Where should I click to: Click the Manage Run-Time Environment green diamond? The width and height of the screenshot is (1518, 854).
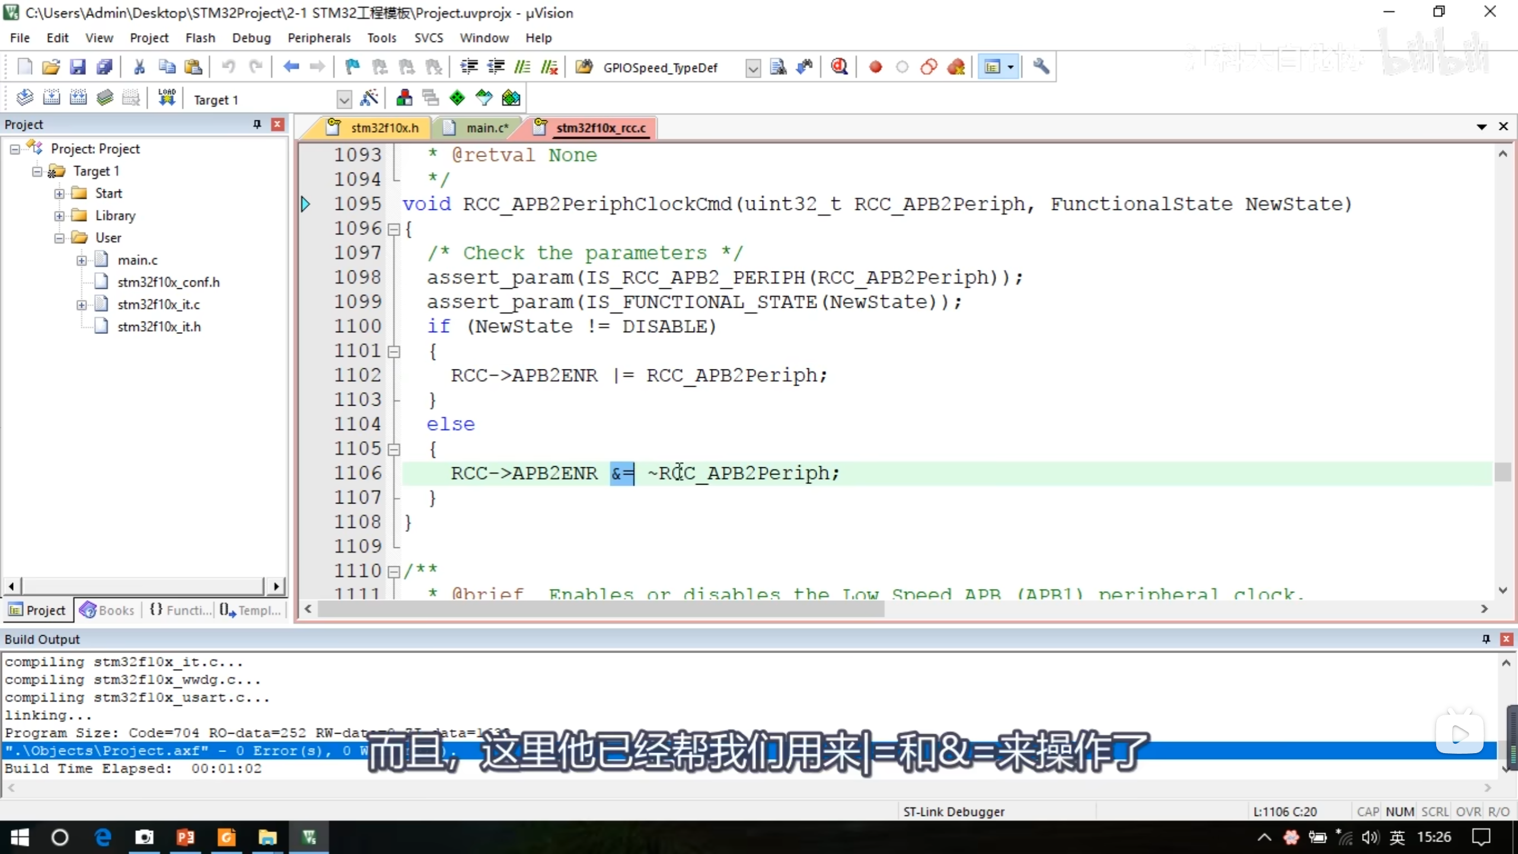[x=457, y=98]
